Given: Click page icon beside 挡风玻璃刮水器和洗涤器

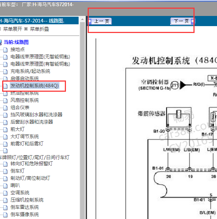Looking at the screenshot, I should (x=5, y=115).
